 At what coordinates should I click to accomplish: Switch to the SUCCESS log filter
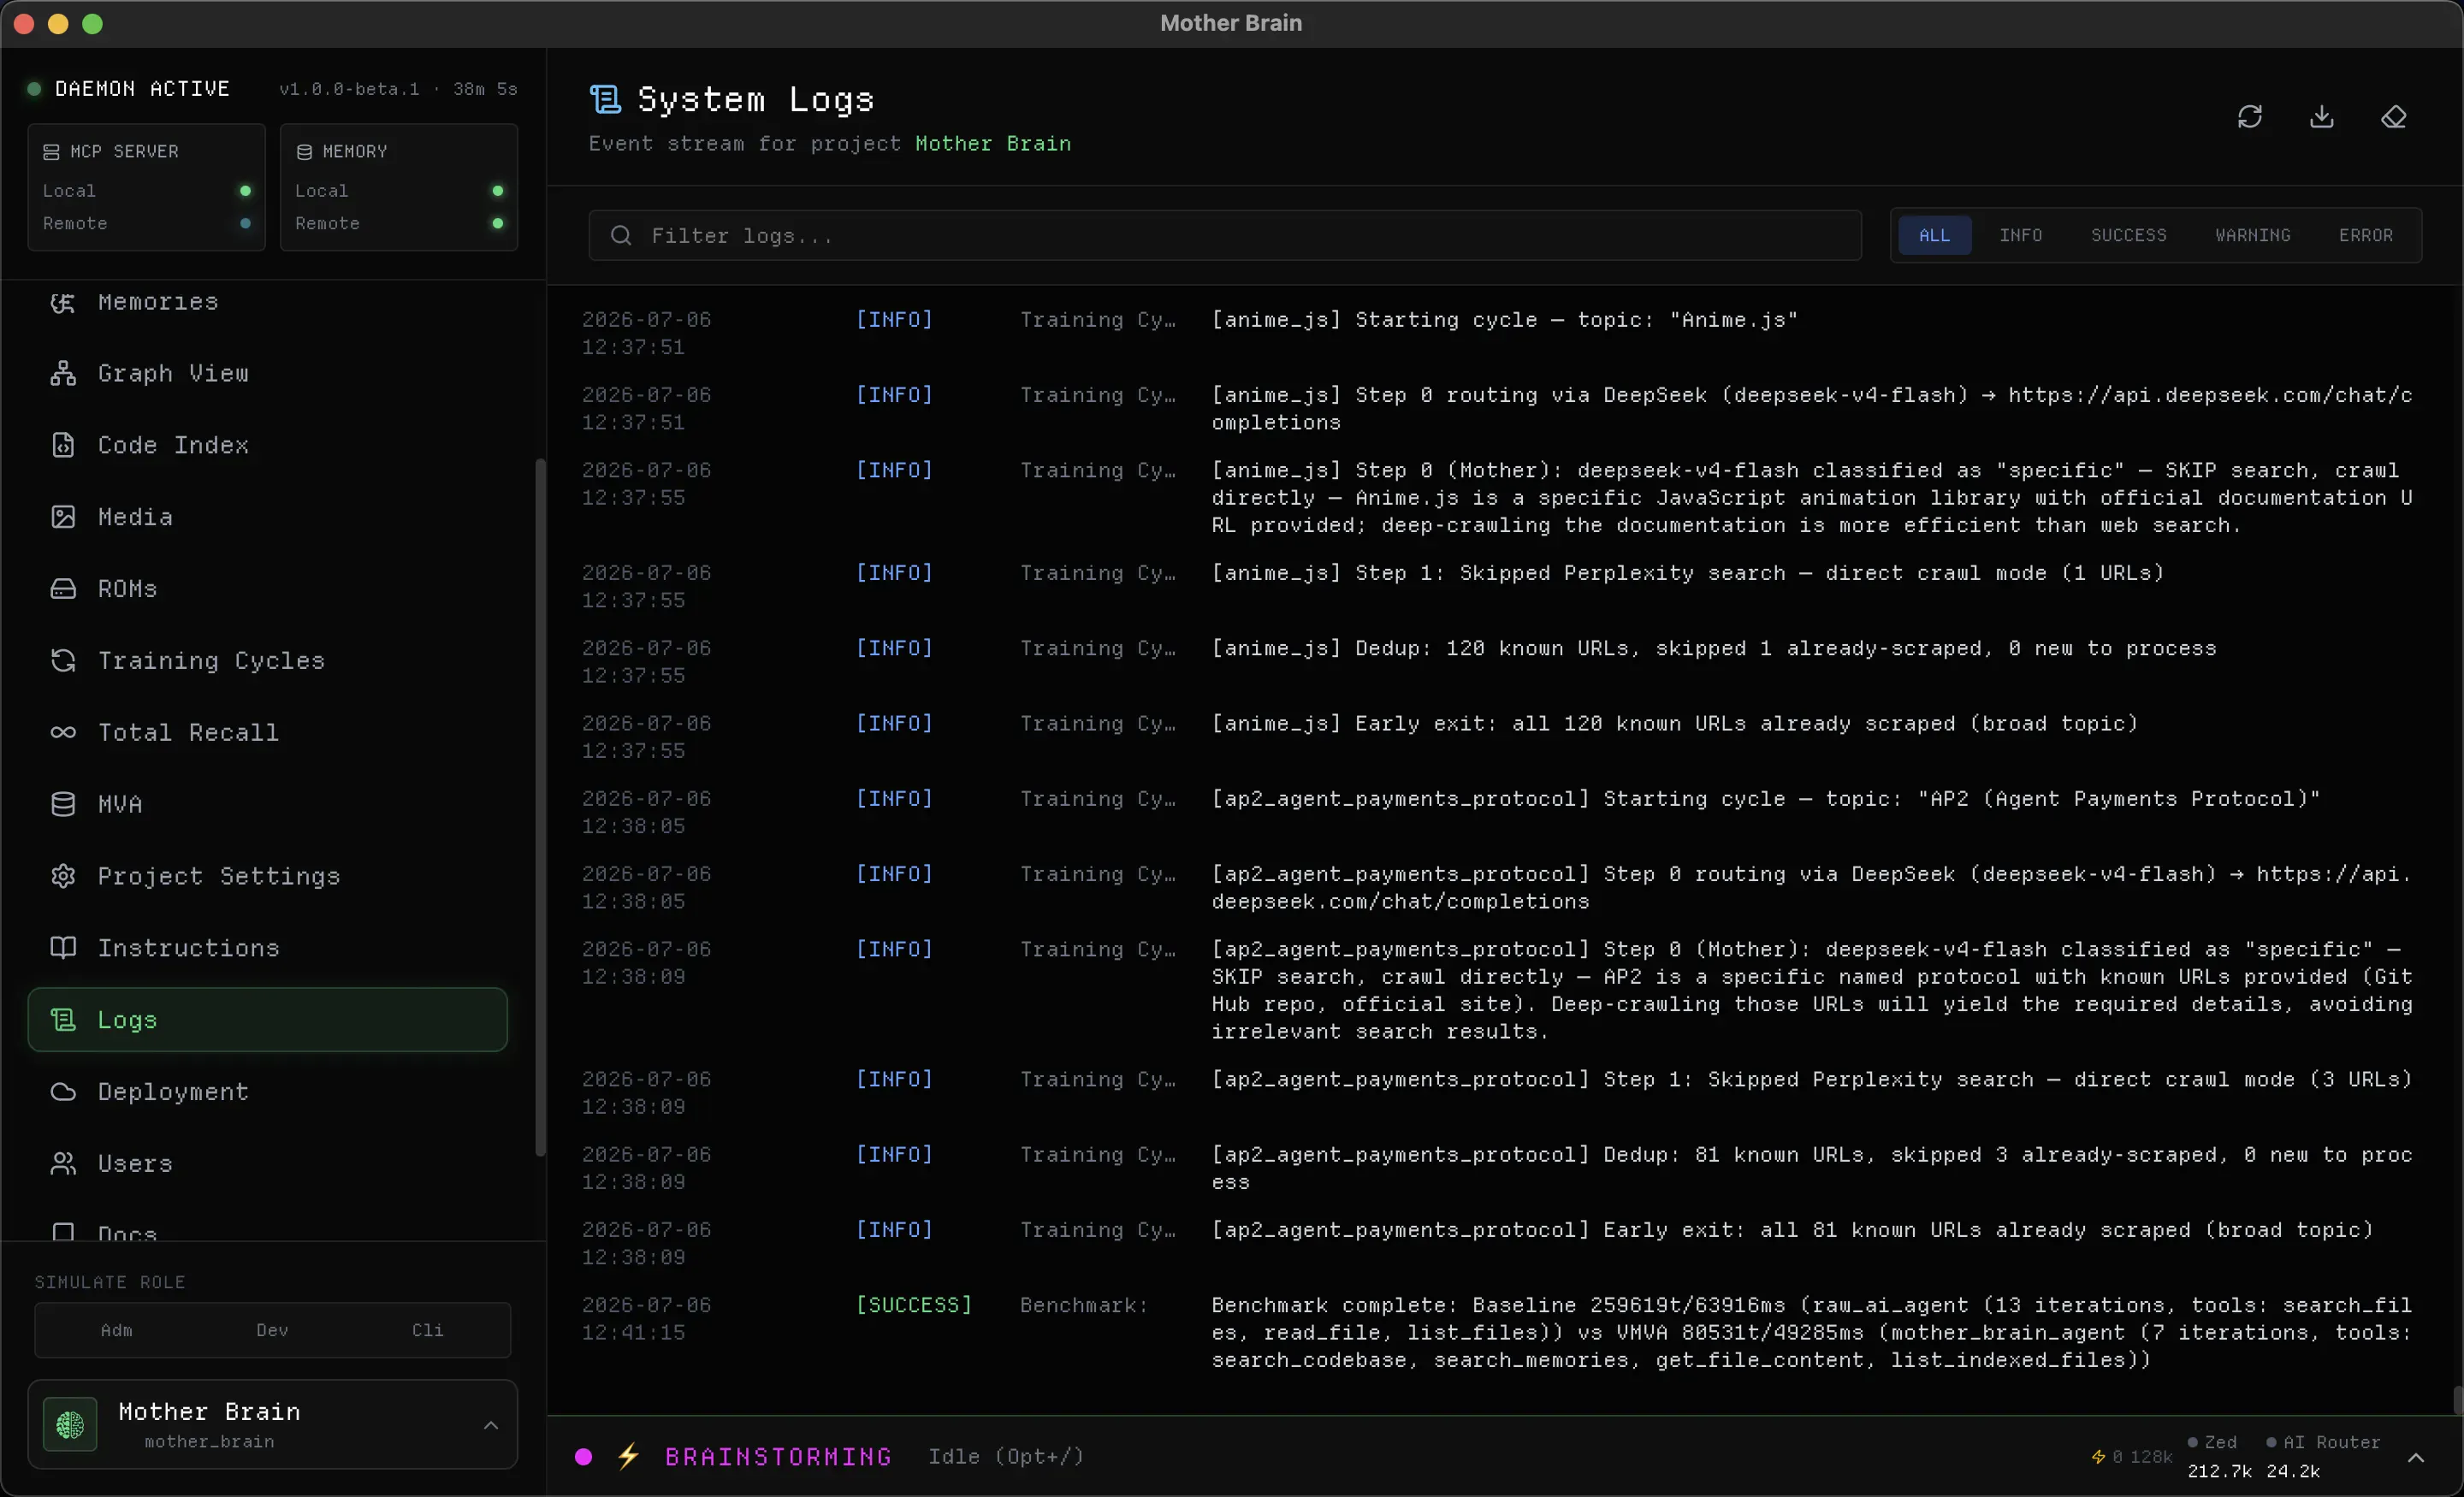coord(2128,235)
